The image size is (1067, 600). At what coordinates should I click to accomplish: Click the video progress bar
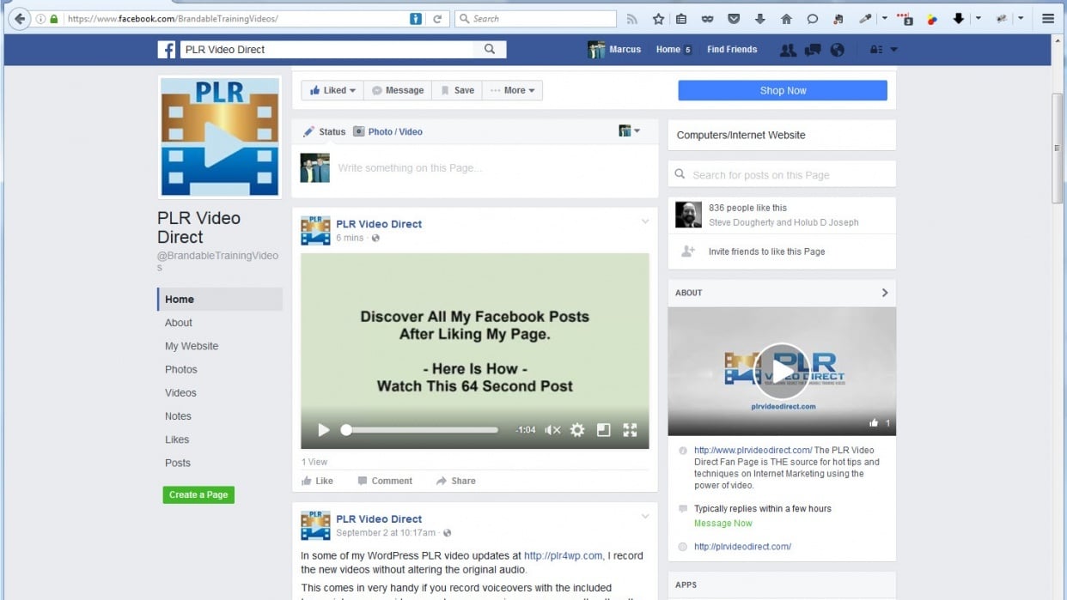click(x=420, y=430)
